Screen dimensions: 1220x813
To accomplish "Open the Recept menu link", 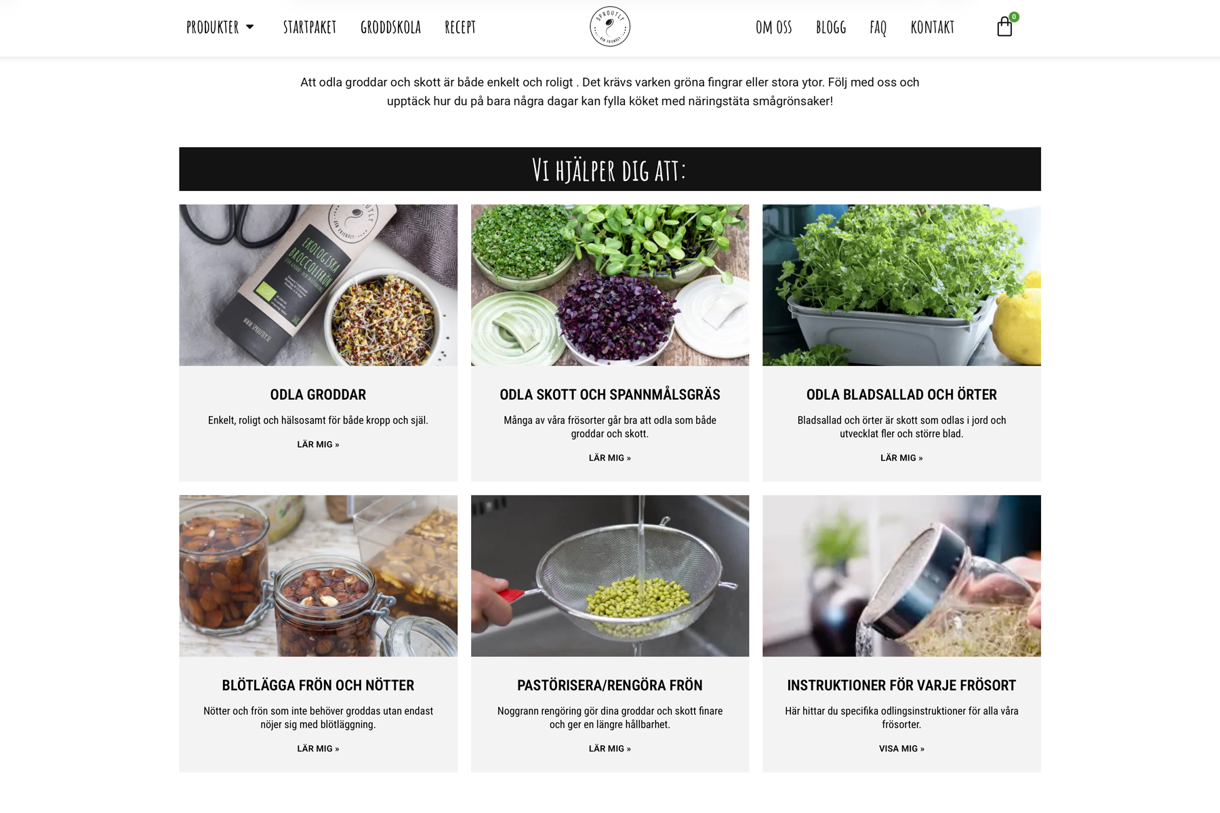I will pyautogui.click(x=460, y=27).
